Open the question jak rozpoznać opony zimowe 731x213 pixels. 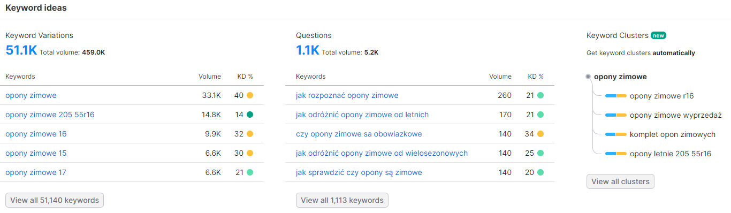pos(347,95)
